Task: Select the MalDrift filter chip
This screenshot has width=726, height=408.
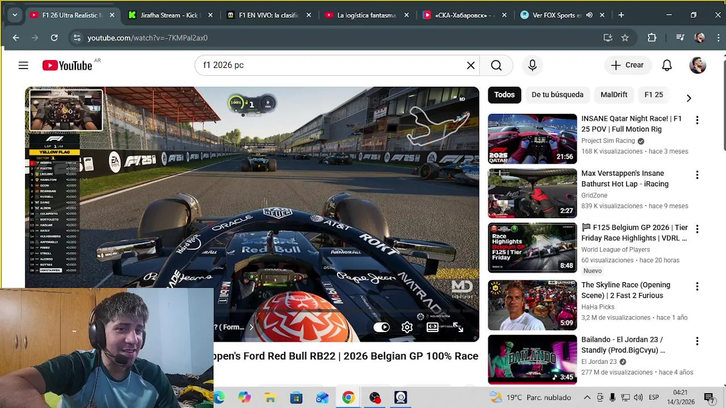Action: click(614, 95)
